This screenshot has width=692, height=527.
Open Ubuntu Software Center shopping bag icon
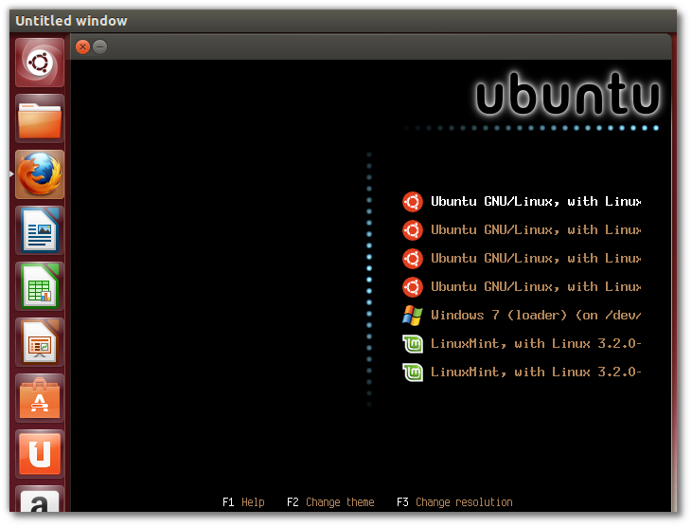click(40, 398)
